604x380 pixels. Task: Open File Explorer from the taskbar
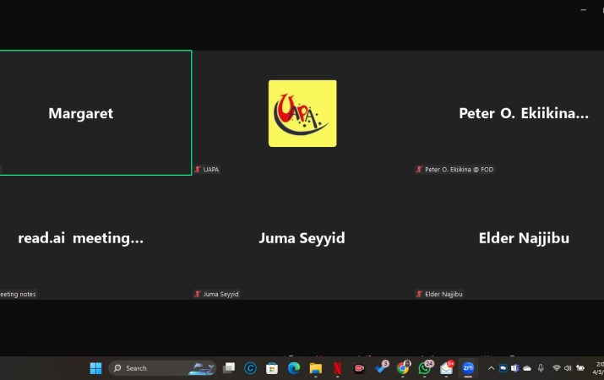tap(315, 368)
